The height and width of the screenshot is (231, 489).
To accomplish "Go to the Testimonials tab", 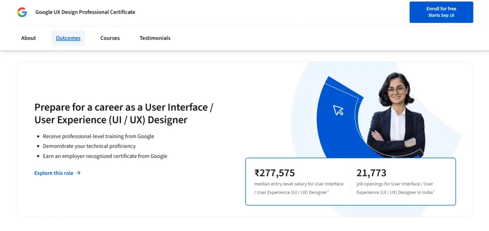I will pos(155,38).
